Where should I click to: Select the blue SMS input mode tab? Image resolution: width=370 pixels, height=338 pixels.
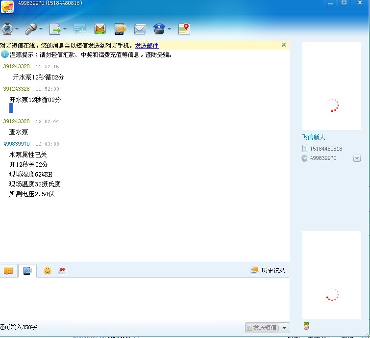click(x=27, y=271)
